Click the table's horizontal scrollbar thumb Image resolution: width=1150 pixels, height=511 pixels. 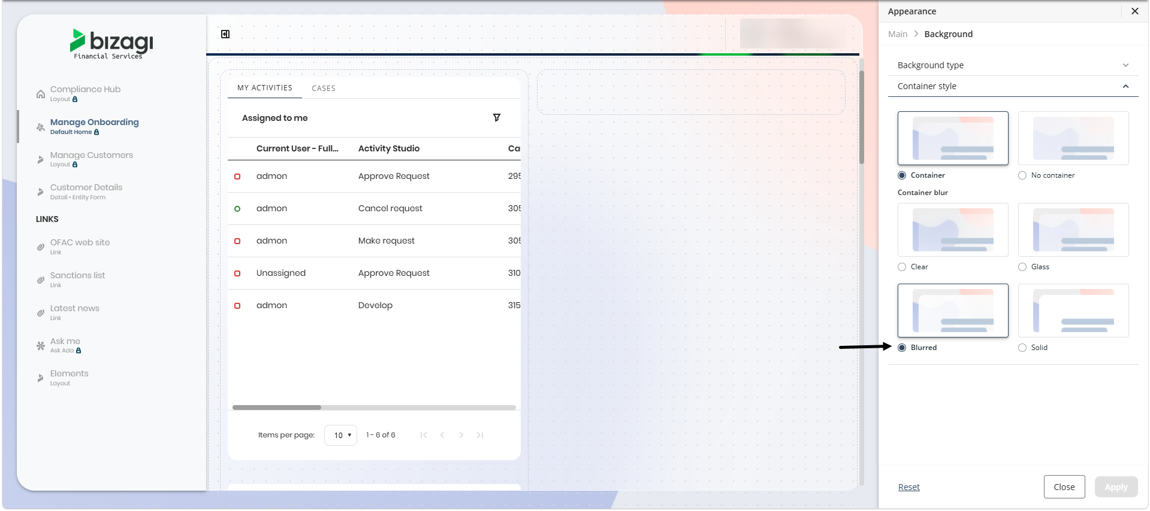click(x=277, y=407)
